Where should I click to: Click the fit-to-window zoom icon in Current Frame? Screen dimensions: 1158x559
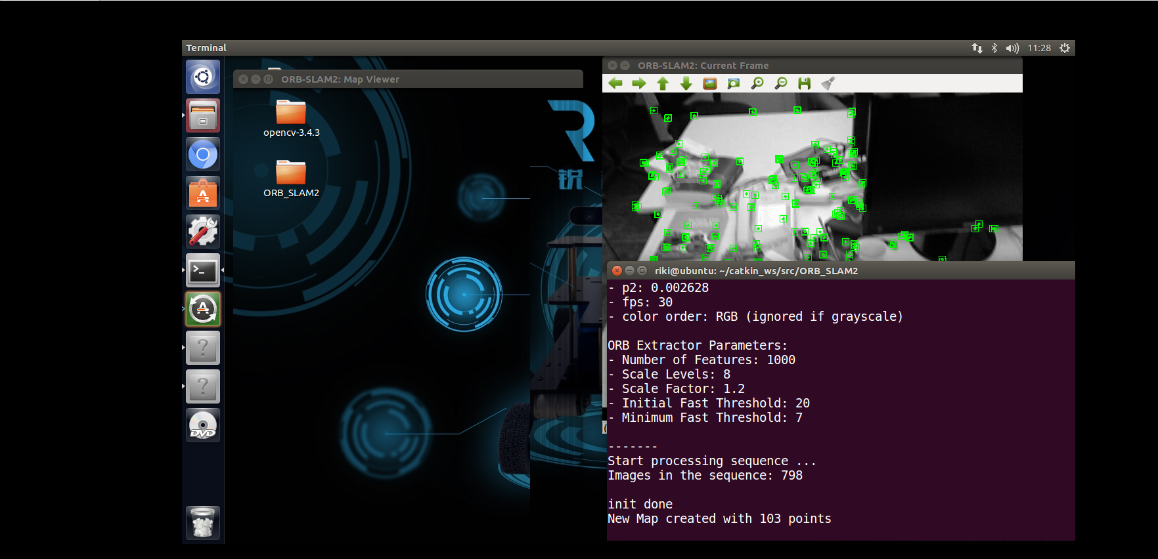click(x=734, y=83)
